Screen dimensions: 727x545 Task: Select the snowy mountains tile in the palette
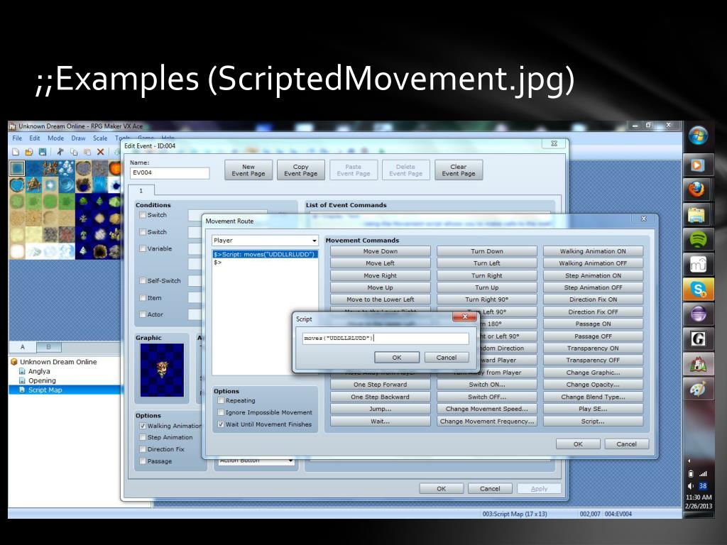pyautogui.click(x=67, y=167)
